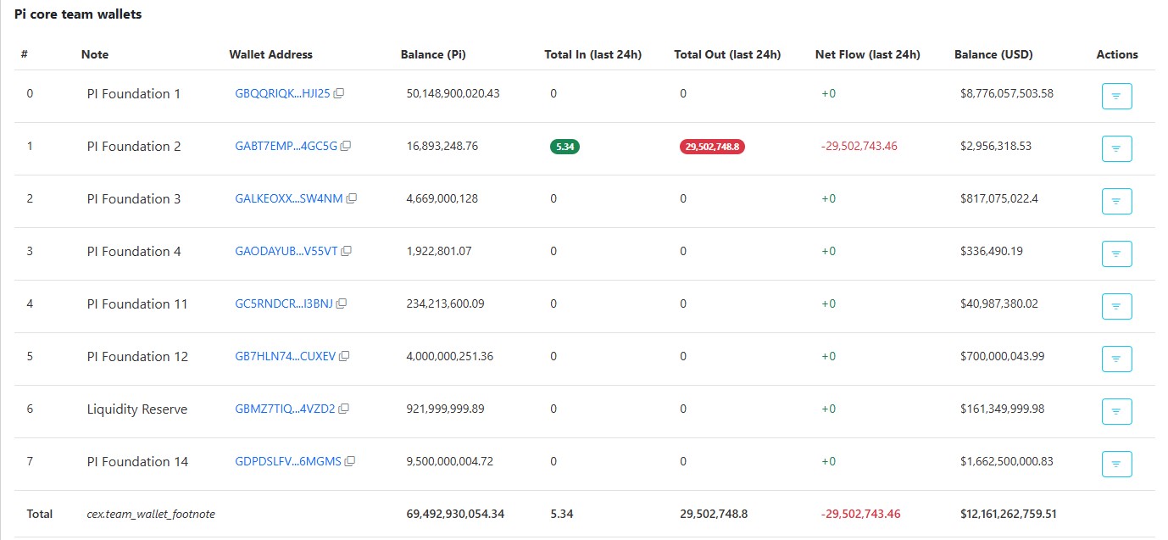
Task: Copy the PI Foundation 14 wallet address
Action: (x=351, y=461)
